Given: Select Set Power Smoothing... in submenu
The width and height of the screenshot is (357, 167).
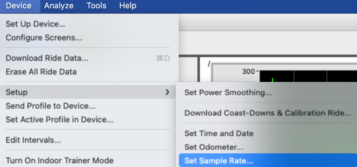Looking at the screenshot, I should 228,92.
